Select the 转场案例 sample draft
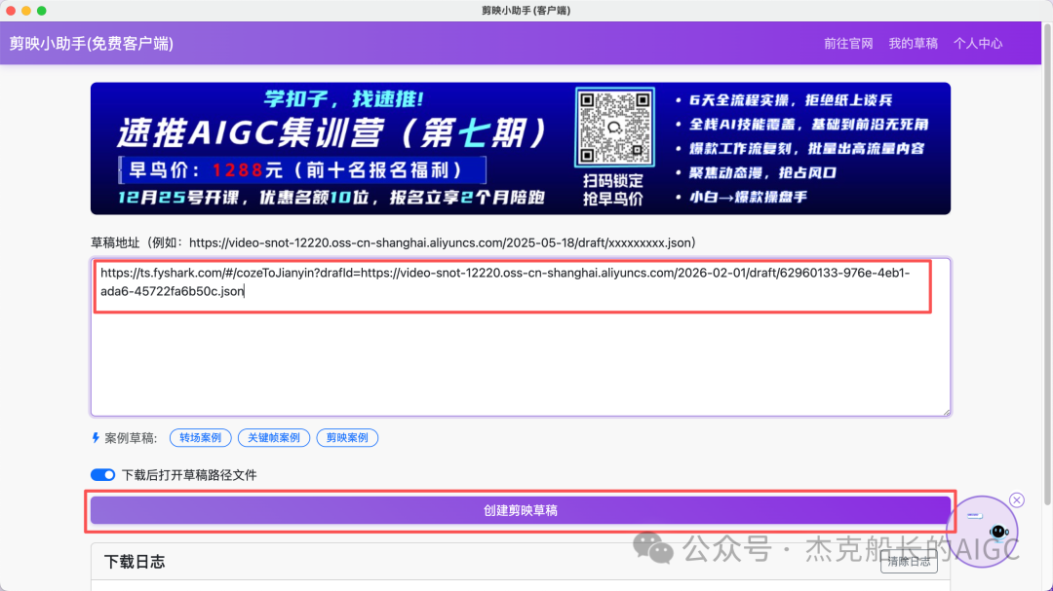The width and height of the screenshot is (1053, 591). (x=200, y=437)
